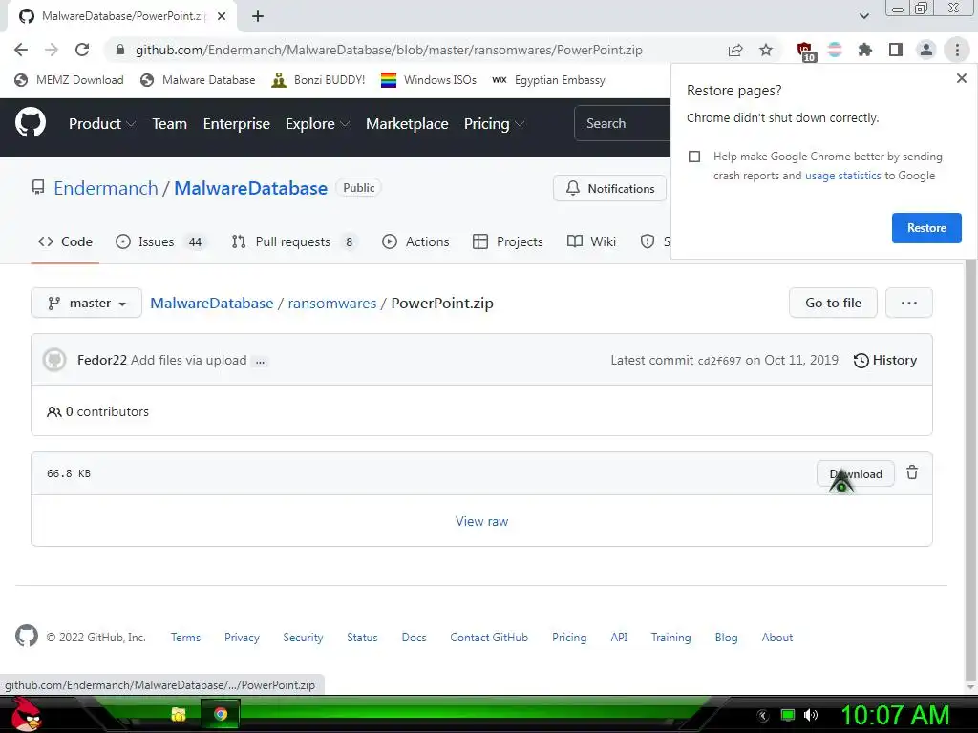
Task: Open the Chrome three-dot menu
Action: point(957,50)
